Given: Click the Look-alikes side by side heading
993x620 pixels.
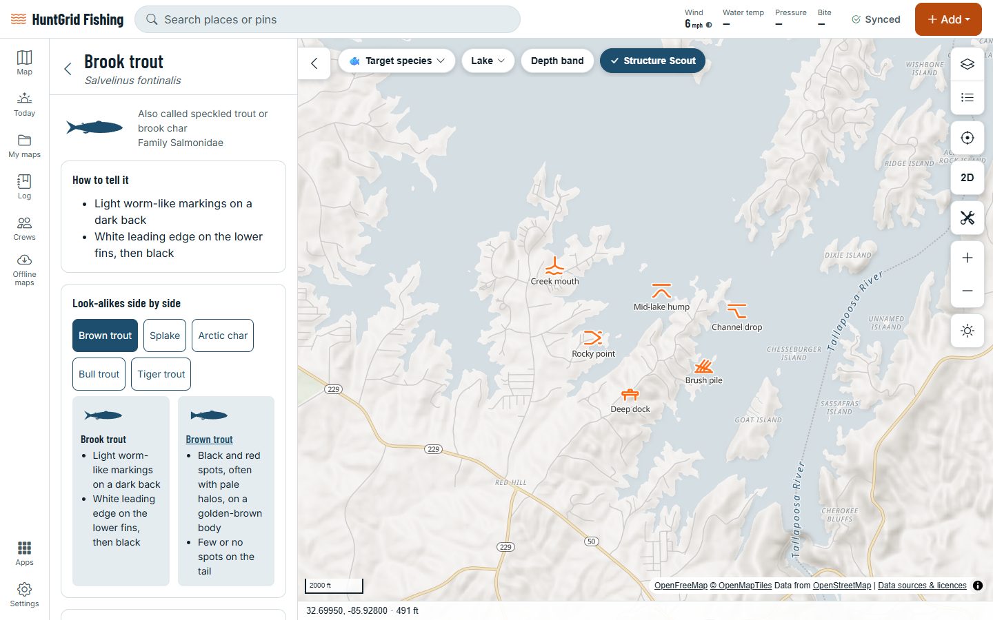Looking at the screenshot, I should [x=126, y=303].
